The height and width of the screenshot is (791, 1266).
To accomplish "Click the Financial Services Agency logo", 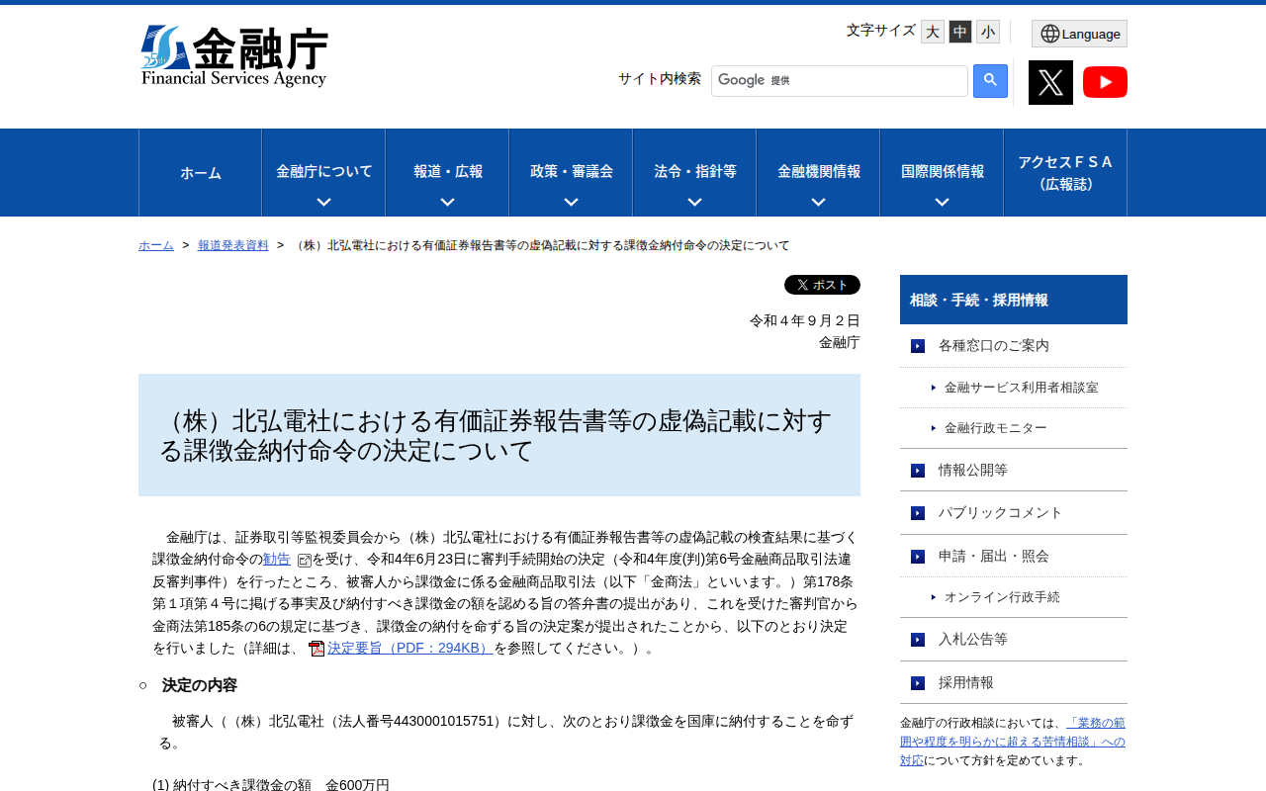I will coord(233,56).
